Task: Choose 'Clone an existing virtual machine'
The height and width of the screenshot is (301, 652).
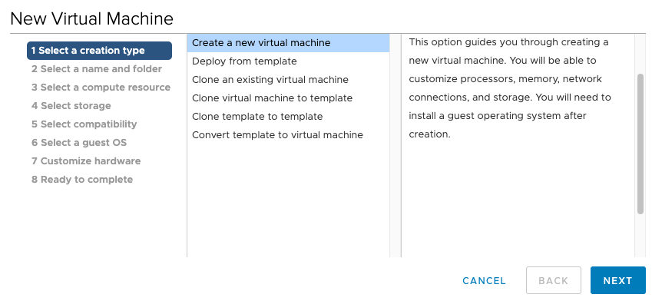Action: click(x=288, y=80)
